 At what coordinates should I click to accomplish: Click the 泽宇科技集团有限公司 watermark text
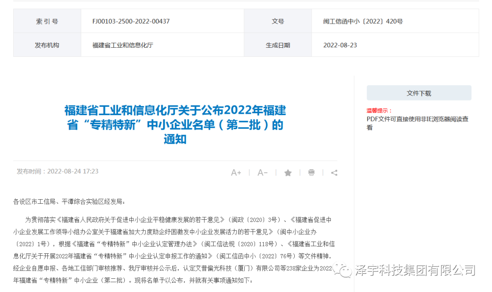click(415, 270)
